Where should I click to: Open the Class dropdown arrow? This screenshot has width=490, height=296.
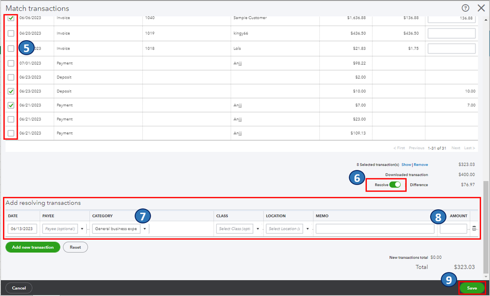click(x=258, y=229)
